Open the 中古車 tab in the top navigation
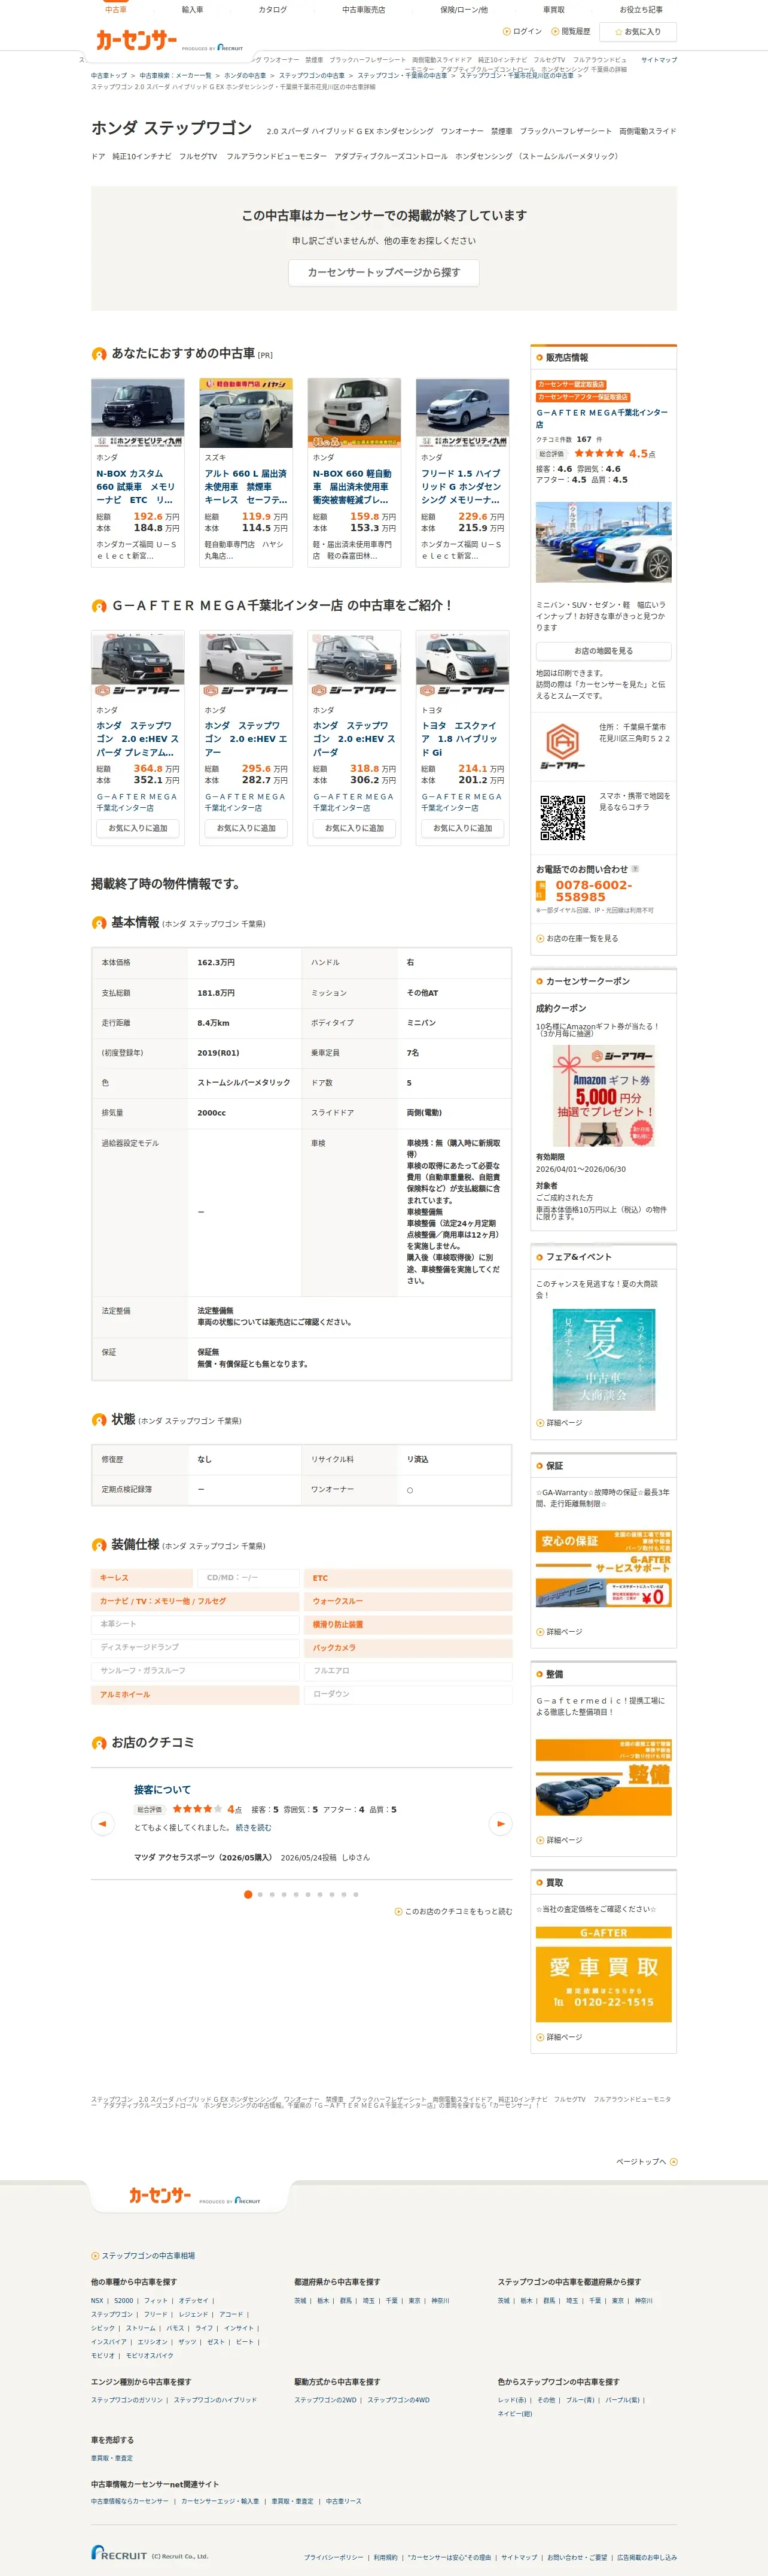Viewport: 768px width, 2576px height. 116,9
